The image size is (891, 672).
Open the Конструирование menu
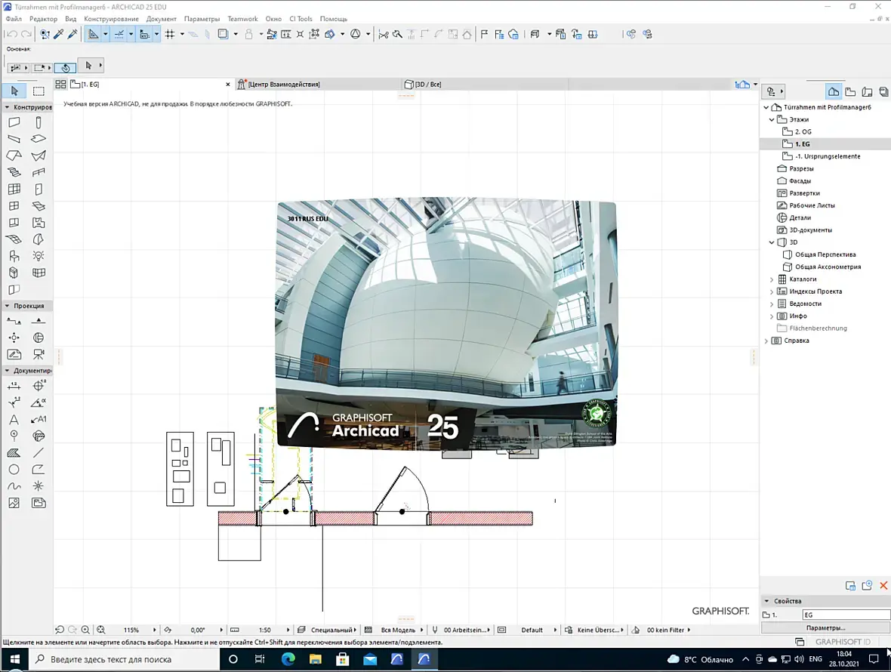click(x=112, y=19)
